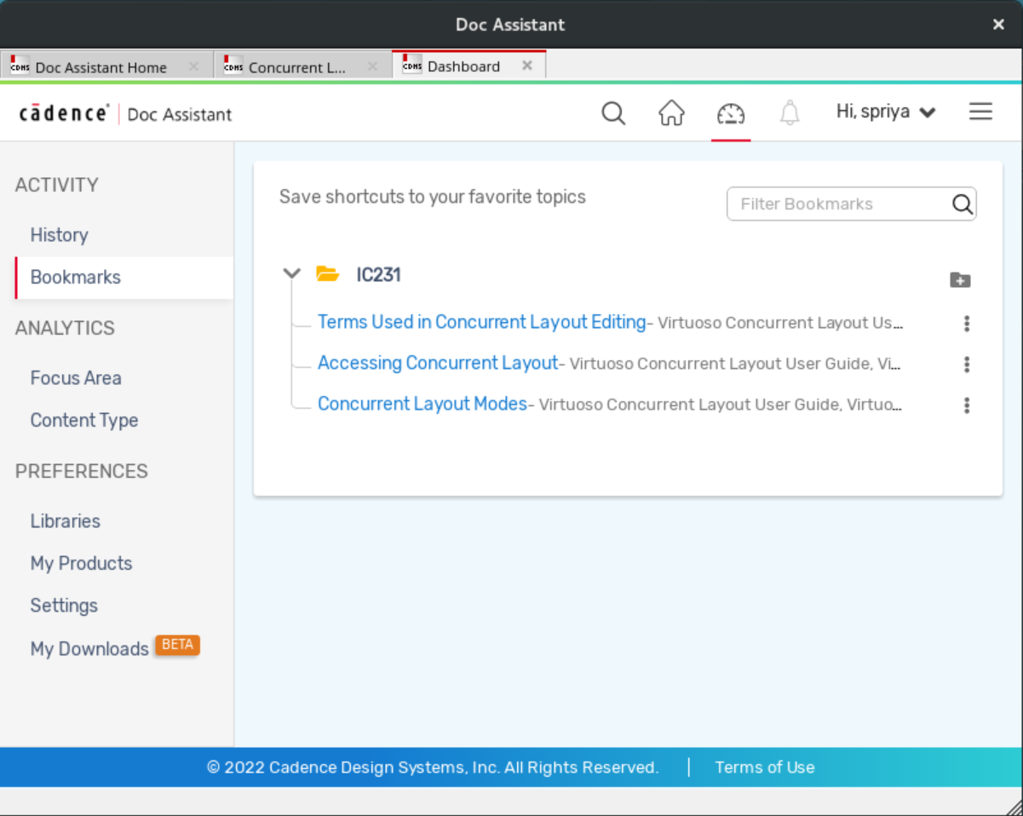Open Content Type analytics
Viewport: 1023px width, 816px height.
click(x=83, y=420)
